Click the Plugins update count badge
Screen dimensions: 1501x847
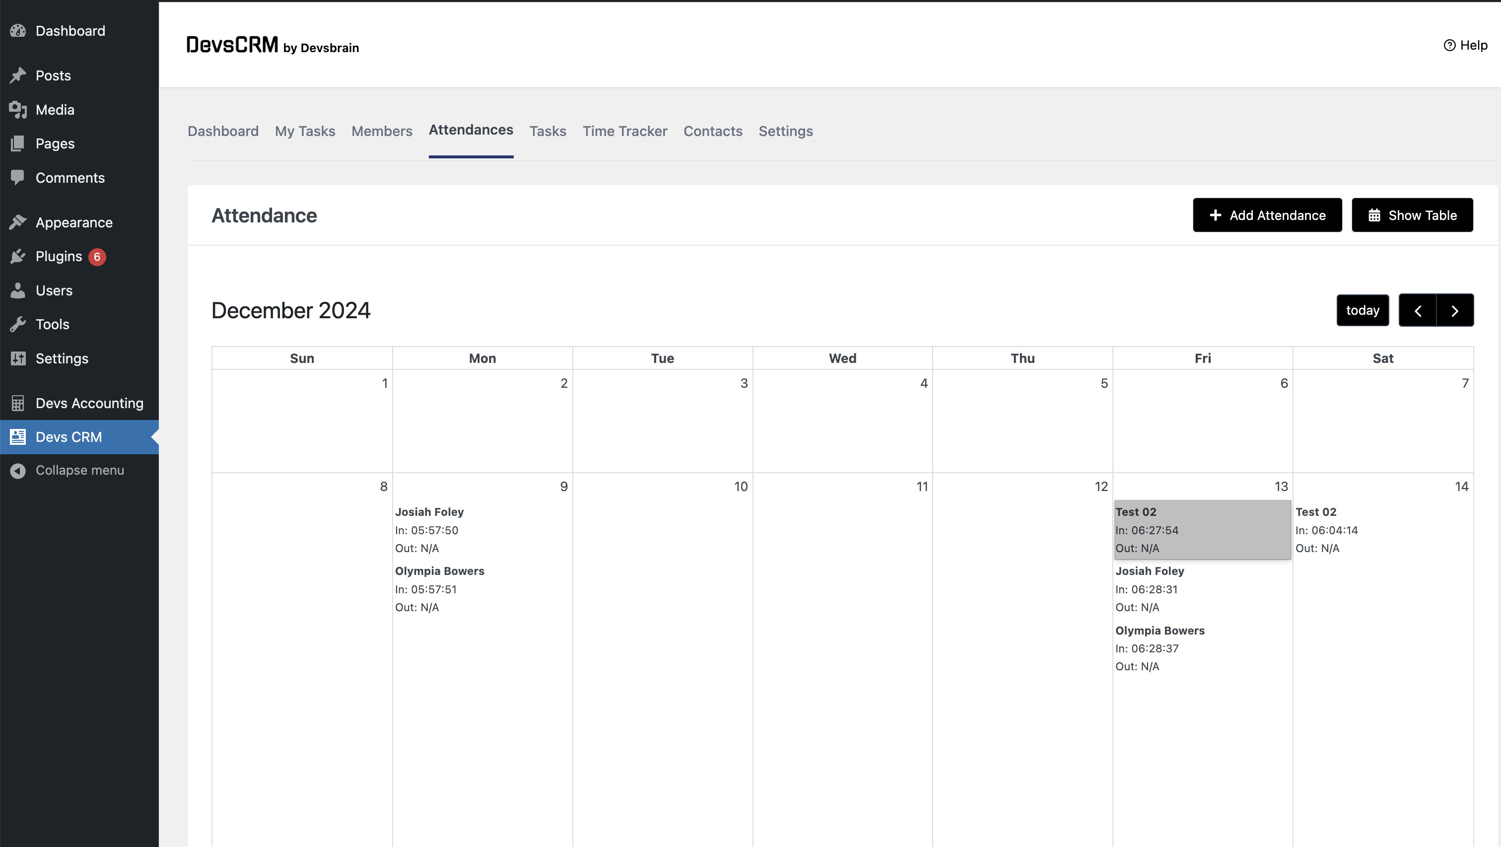pyautogui.click(x=97, y=257)
